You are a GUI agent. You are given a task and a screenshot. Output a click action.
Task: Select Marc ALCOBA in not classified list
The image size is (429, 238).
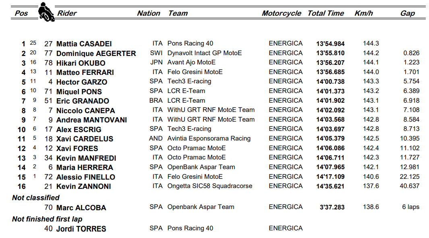click(81, 208)
